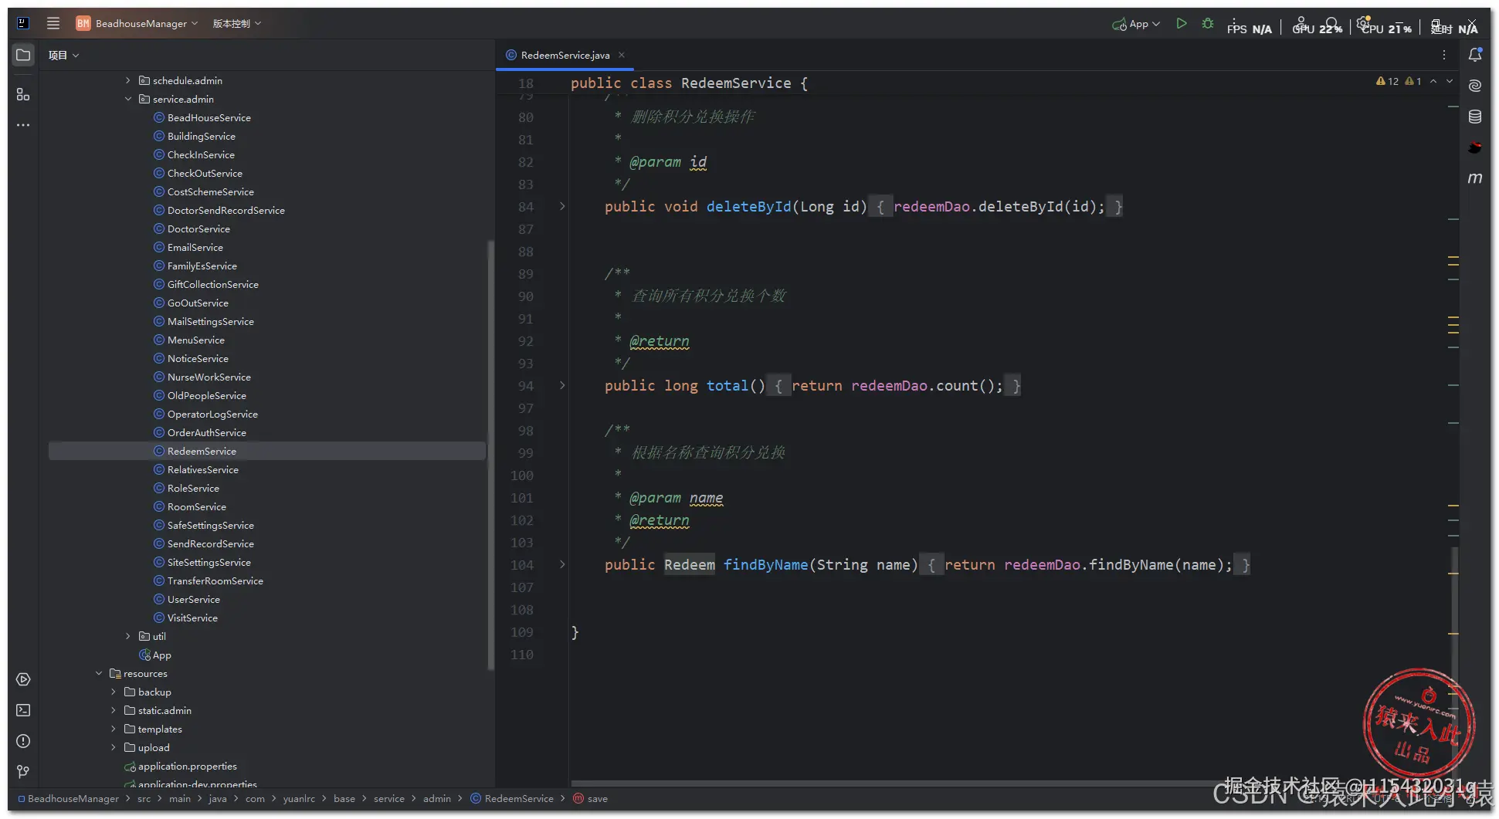Expand the util package

coord(128,636)
